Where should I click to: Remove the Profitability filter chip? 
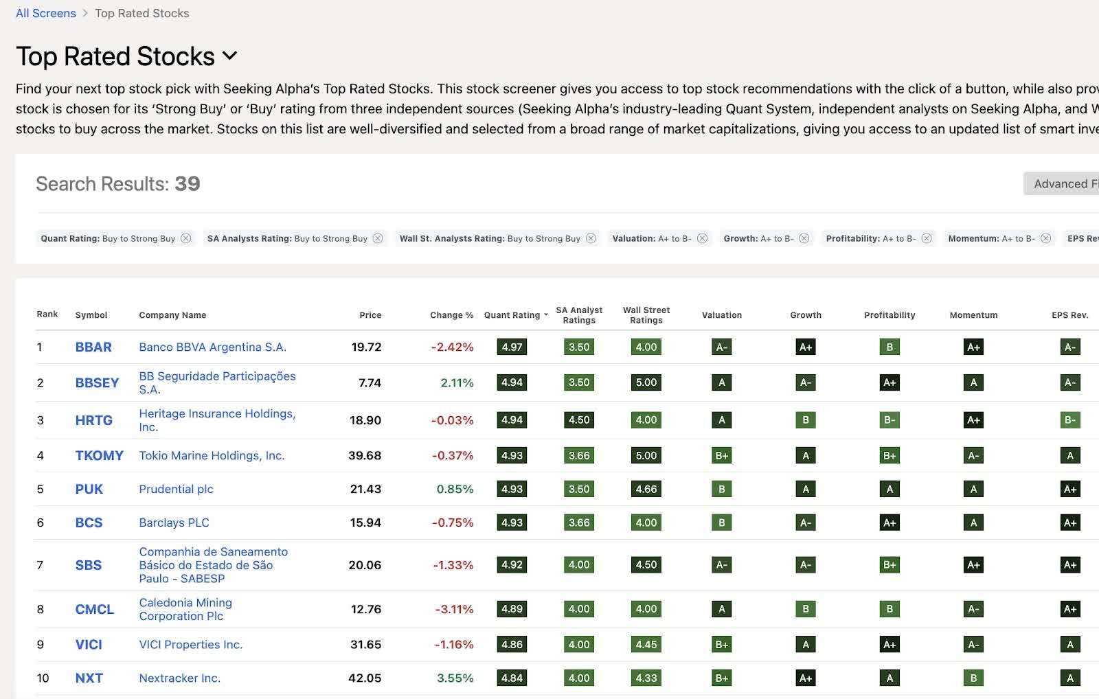927,238
